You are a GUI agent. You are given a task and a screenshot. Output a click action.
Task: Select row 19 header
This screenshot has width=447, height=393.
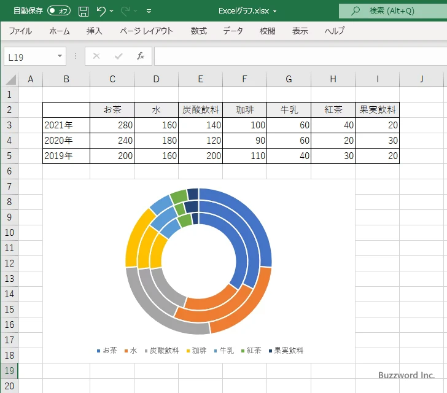9,371
